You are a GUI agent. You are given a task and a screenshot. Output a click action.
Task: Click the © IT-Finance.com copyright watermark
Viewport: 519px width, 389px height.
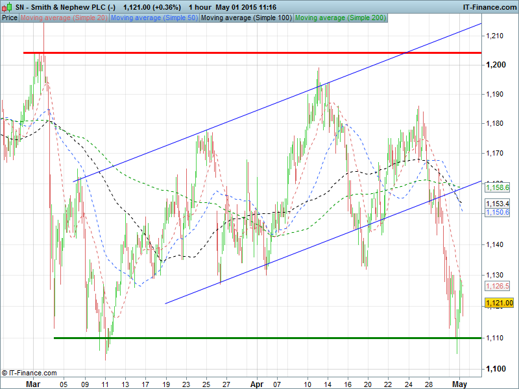pyautogui.click(x=29, y=373)
